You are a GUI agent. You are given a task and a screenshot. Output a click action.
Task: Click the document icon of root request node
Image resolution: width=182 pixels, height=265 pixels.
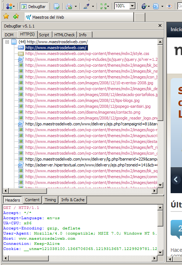coord(14,42)
